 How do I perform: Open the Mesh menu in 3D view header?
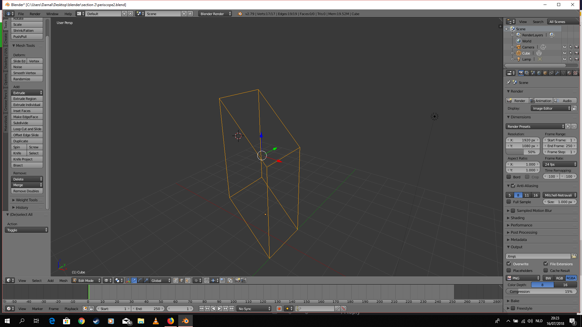pos(63,280)
